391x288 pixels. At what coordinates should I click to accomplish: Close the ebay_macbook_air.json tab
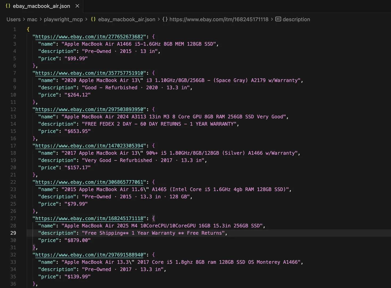(x=77, y=6)
